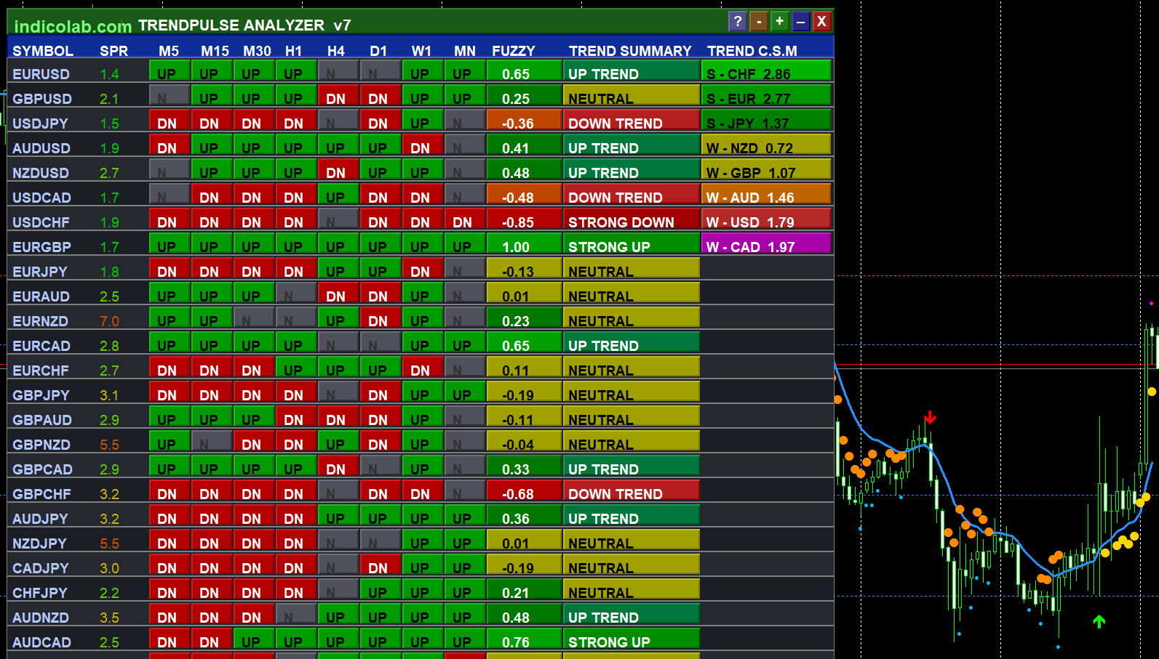The image size is (1159, 659).
Task: Click the H4 timeframe column header
Action: coord(335,51)
